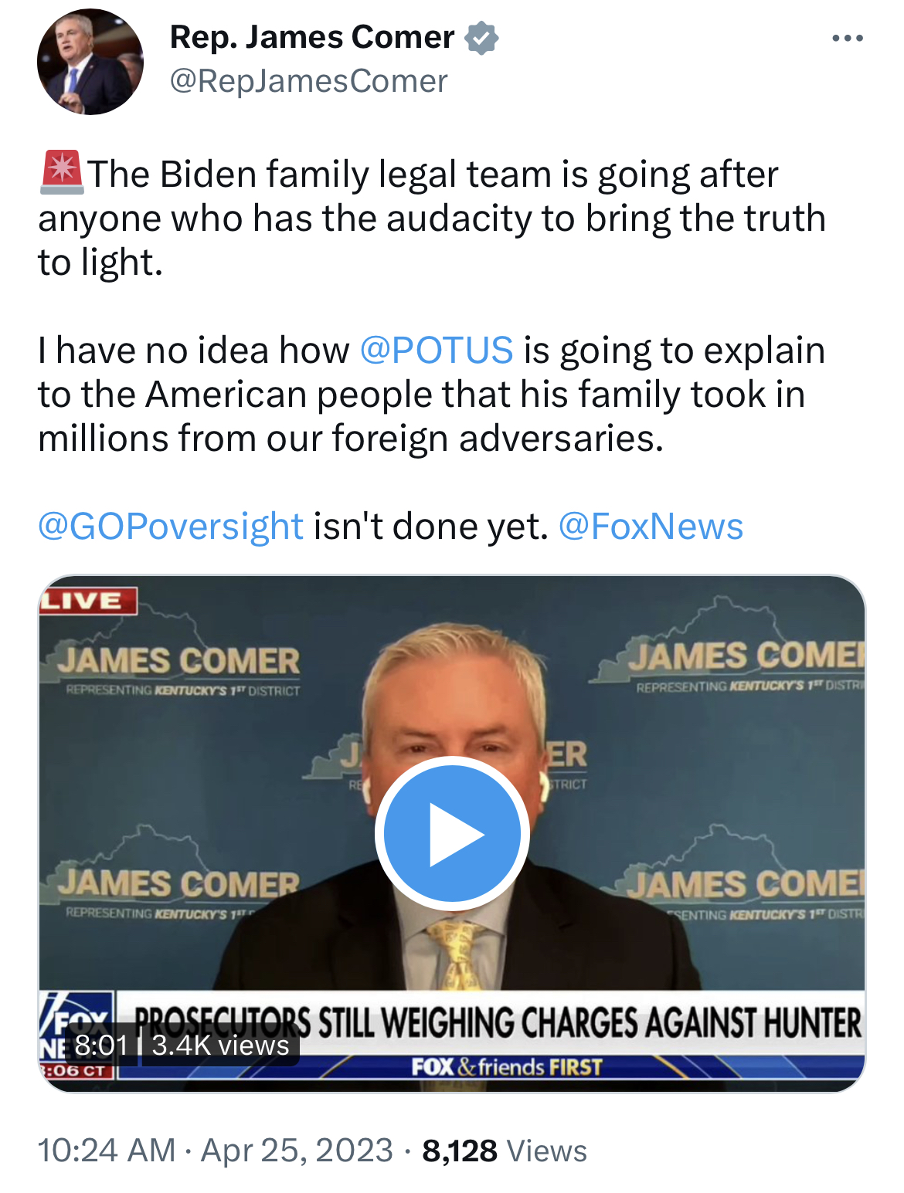Open the @GOPoversight mention link
The height and width of the screenshot is (1193, 904).
tap(171, 526)
